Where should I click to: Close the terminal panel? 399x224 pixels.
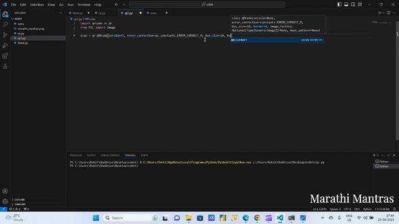(394, 155)
